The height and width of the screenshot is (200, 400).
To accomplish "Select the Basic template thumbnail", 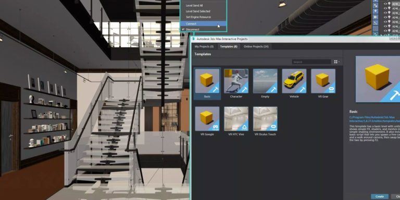I will [207, 81].
